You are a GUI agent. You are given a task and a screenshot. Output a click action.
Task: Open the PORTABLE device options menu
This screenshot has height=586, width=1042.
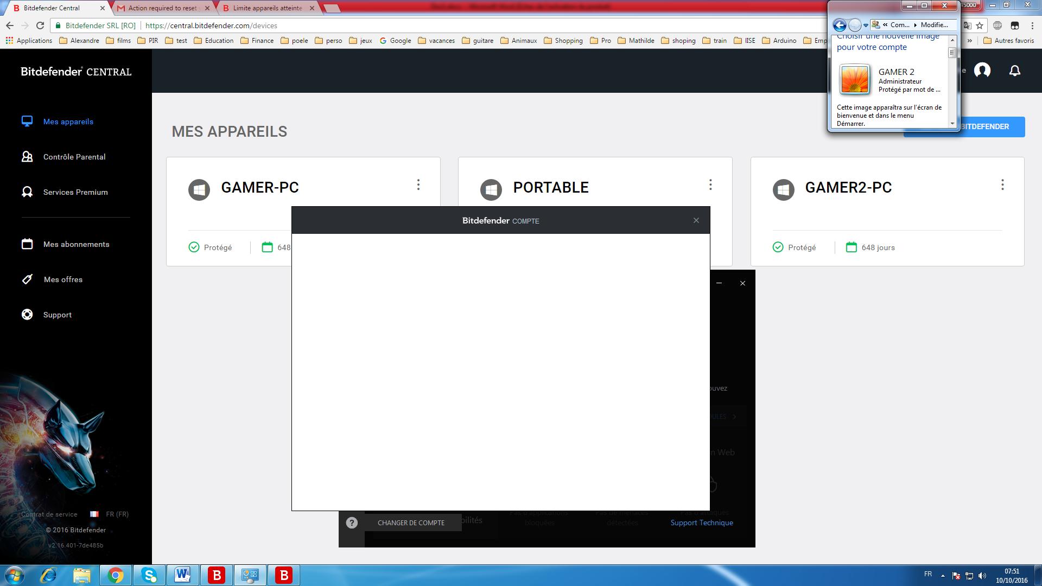click(710, 185)
